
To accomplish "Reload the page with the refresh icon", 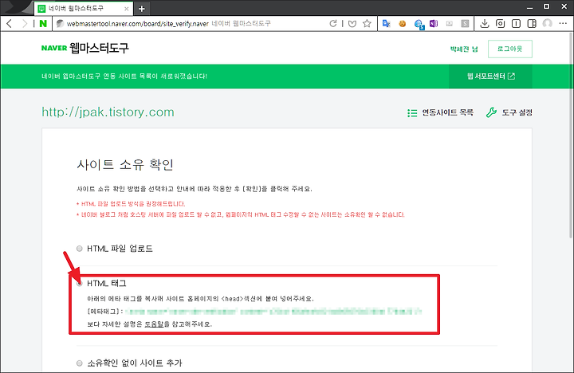I will pos(332,24).
